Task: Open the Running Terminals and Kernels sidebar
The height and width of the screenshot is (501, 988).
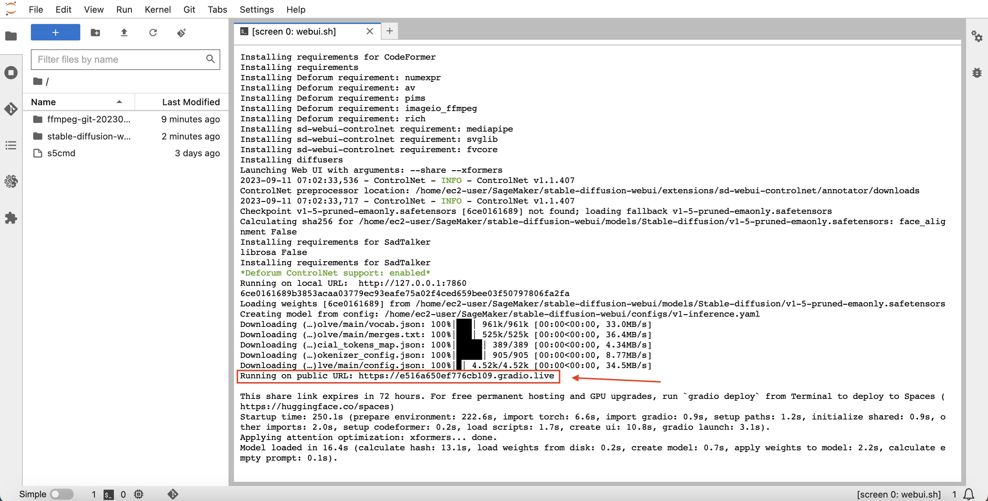Action: pos(11,72)
